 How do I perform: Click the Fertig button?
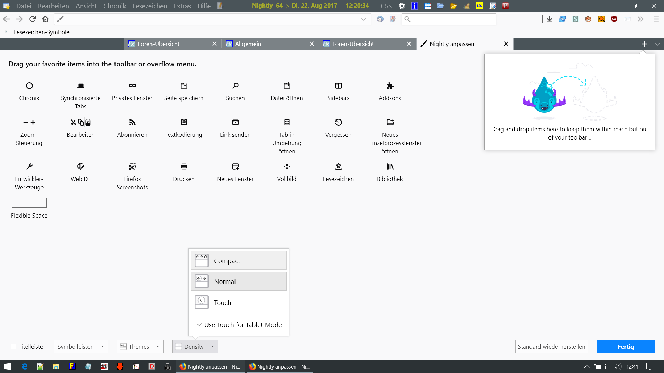click(626, 346)
